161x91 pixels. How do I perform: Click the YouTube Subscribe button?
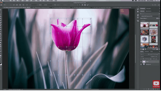156,84
